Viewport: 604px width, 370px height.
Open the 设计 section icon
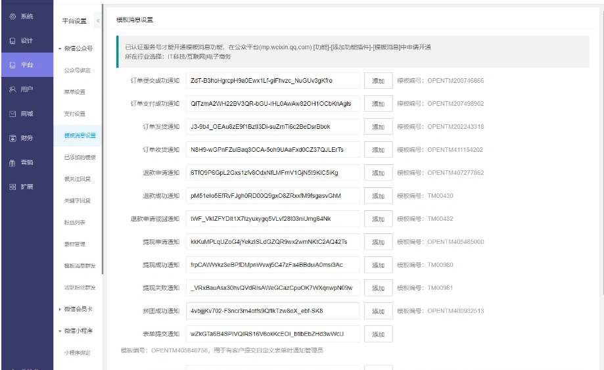[x=12, y=41]
